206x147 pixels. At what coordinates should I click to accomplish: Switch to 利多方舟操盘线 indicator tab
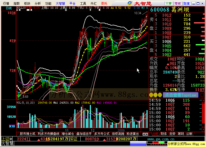click(x=48, y=134)
